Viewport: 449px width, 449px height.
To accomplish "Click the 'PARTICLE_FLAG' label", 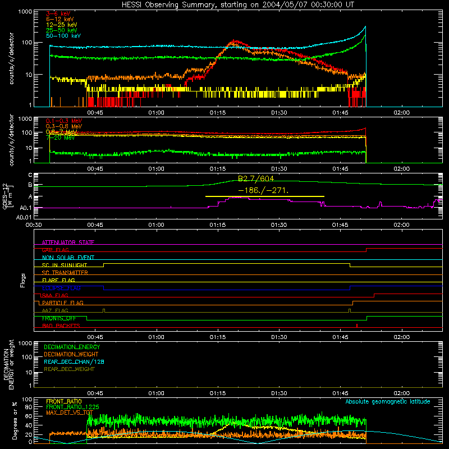I will [x=63, y=303].
